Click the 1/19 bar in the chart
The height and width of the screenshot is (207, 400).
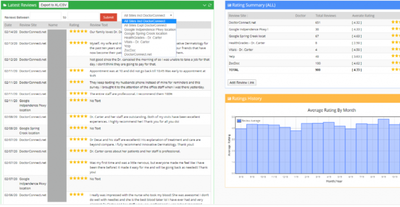point(296,152)
